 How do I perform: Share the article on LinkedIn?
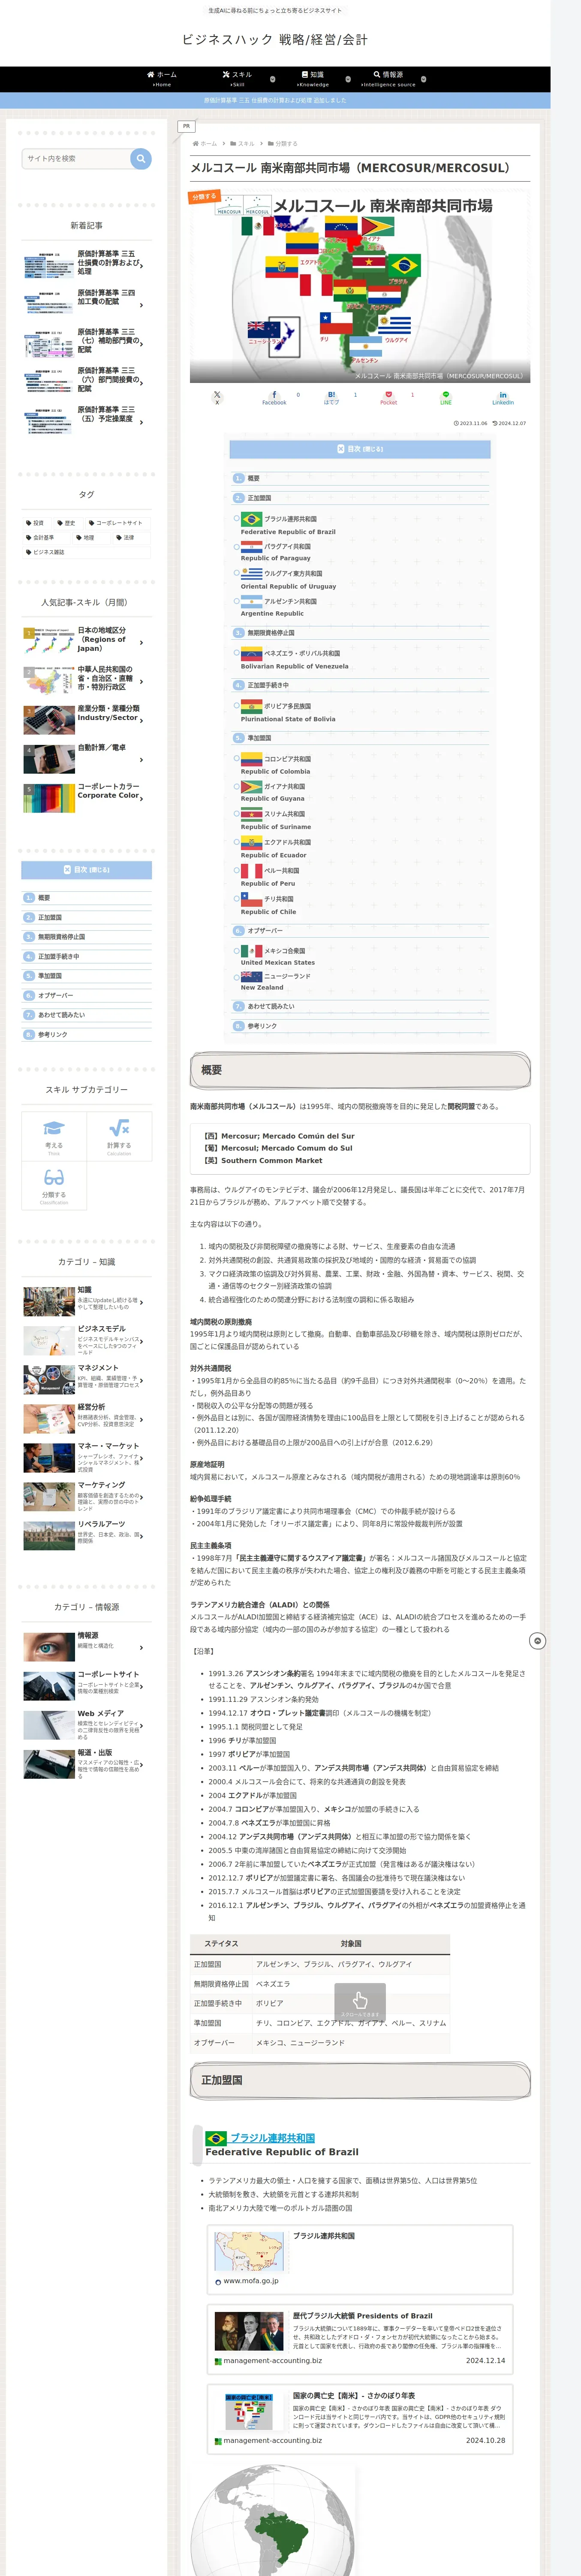pos(503,397)
